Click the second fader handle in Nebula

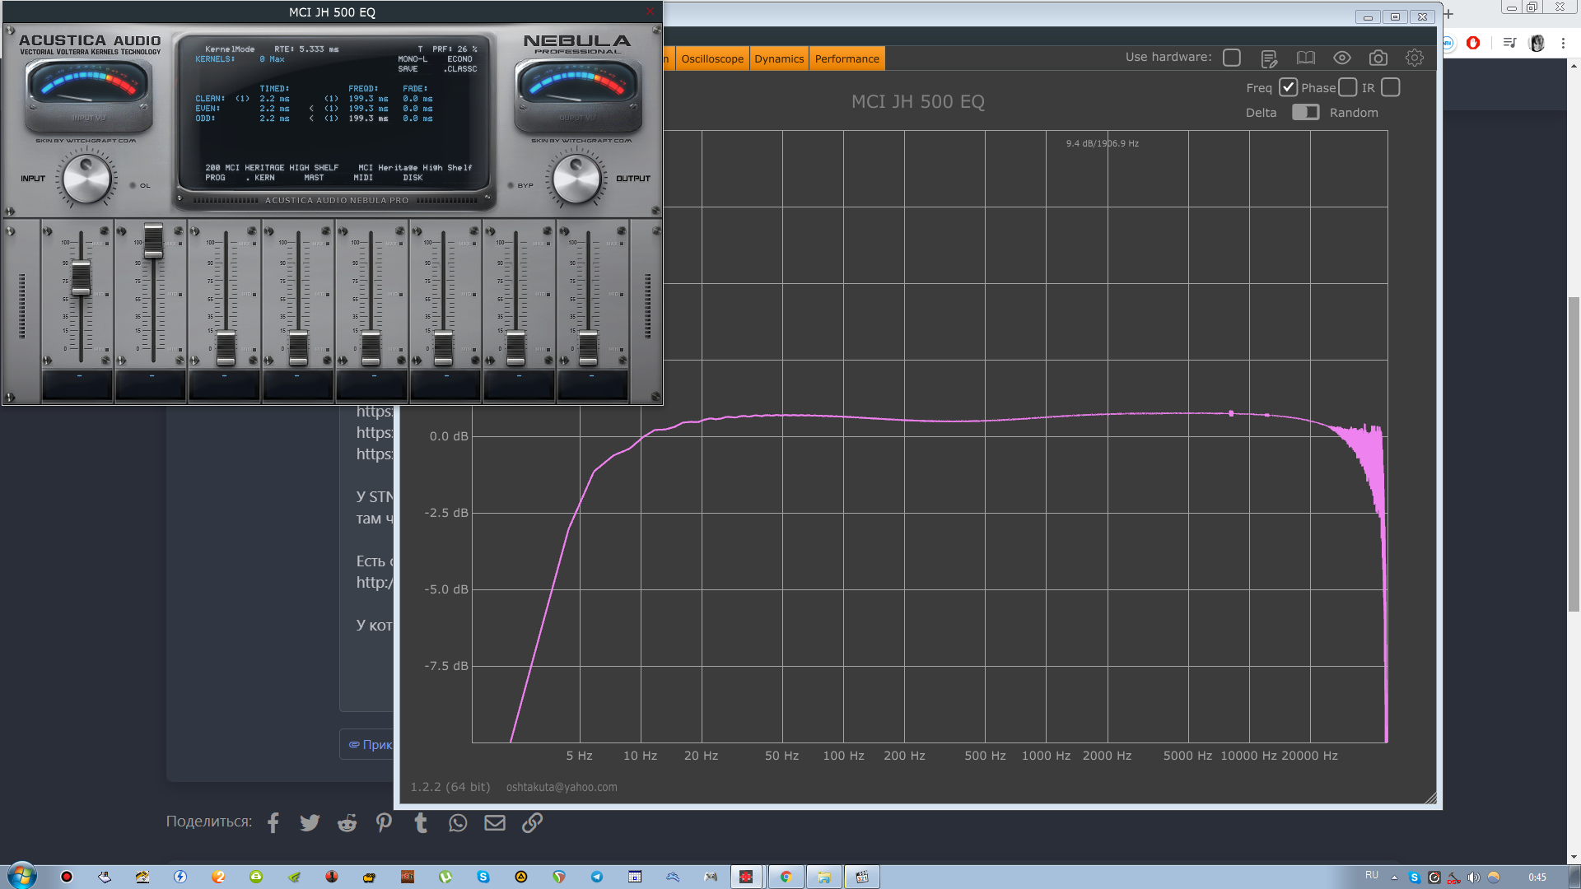pos(153,240)
